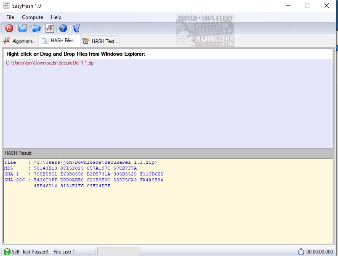338x256 pixels.
Task: Click the MD5 hash result line
Action: pos(70,168)
